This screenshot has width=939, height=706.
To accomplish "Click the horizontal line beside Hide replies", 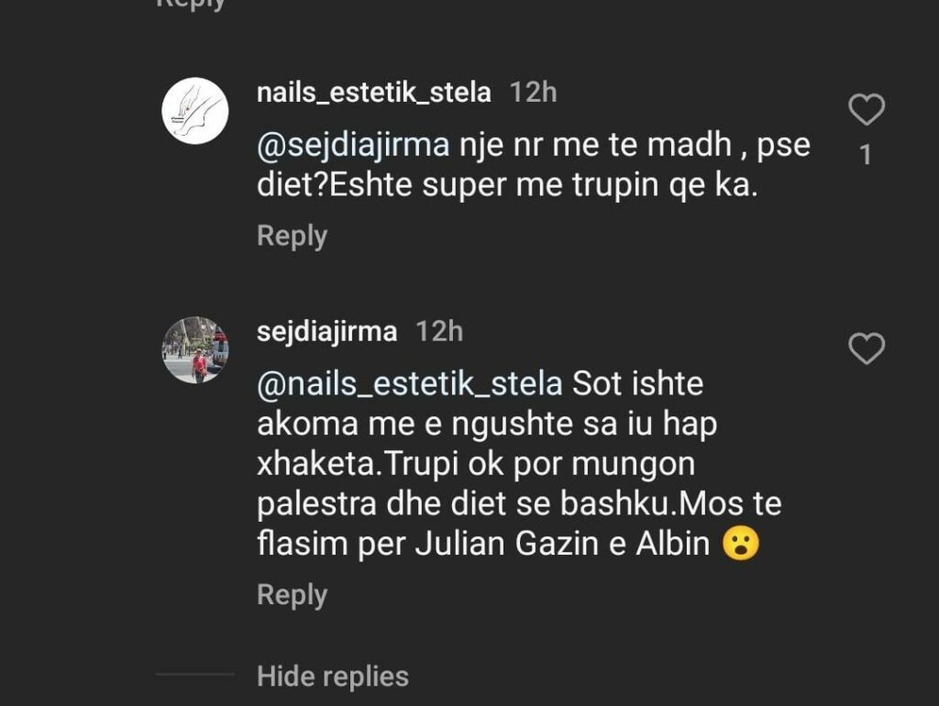I will point(194,676).
